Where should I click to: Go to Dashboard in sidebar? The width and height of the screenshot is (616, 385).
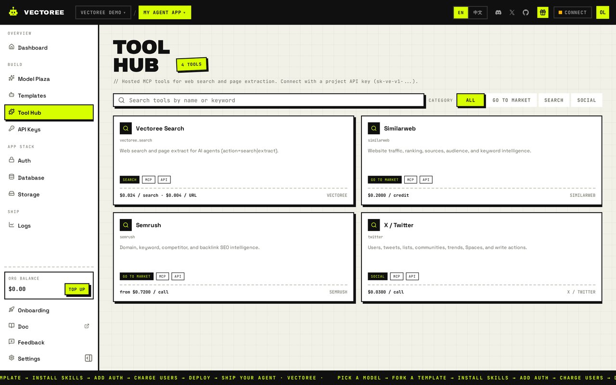click(49, 48)
